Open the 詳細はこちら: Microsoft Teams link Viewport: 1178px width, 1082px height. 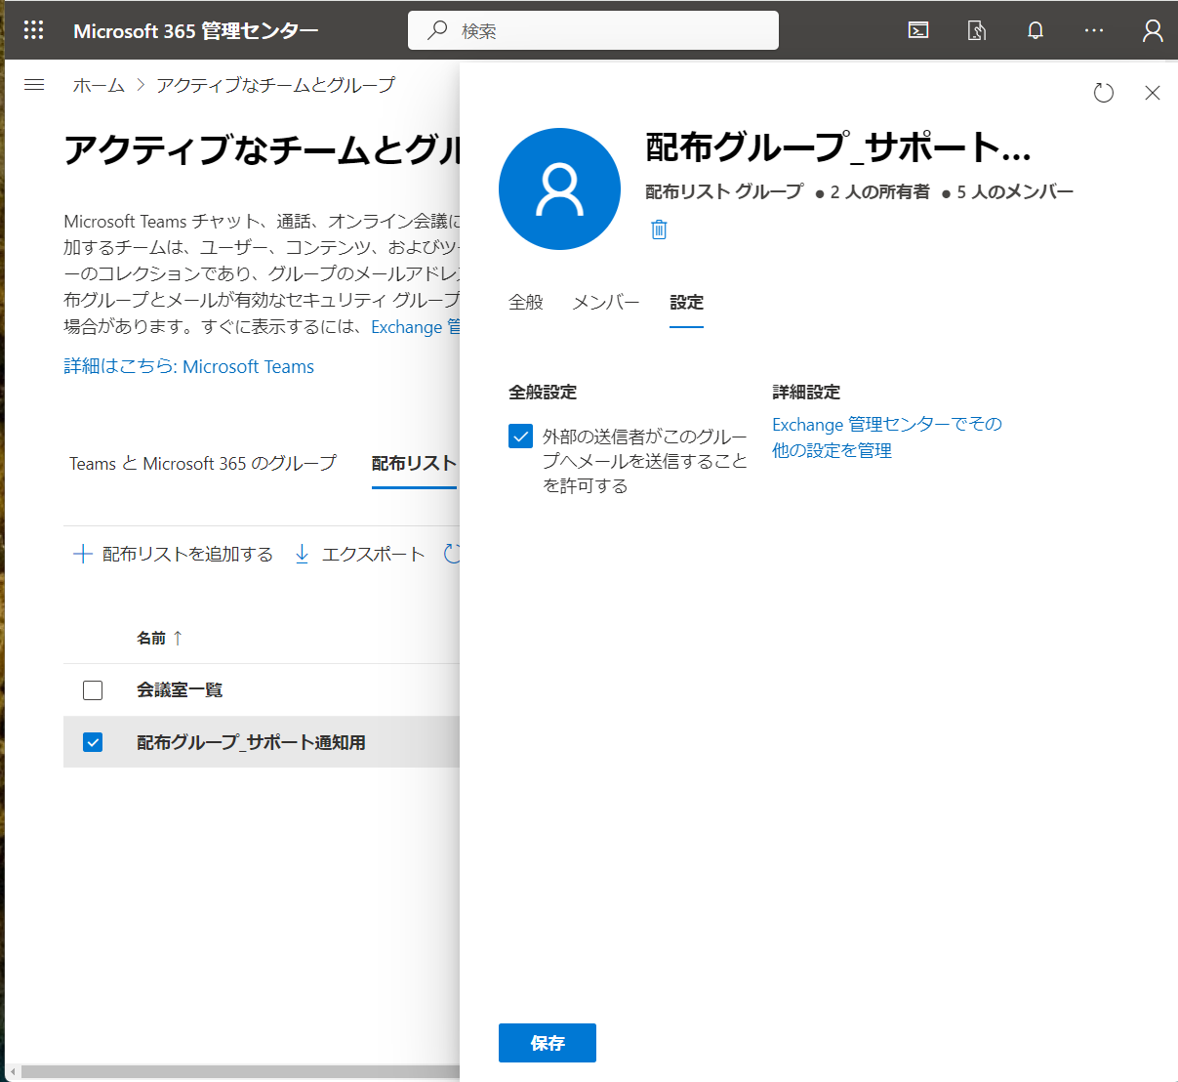[189, 366]
